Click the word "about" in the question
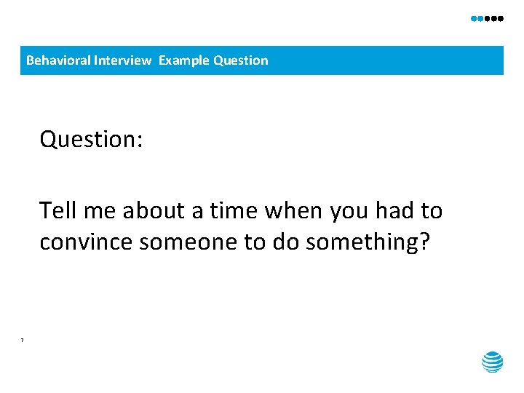 click(154, 210)
